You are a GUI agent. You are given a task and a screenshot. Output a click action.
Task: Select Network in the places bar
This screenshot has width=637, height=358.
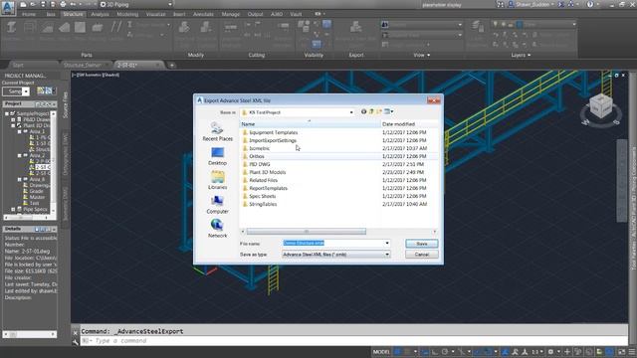coord(217,229)
